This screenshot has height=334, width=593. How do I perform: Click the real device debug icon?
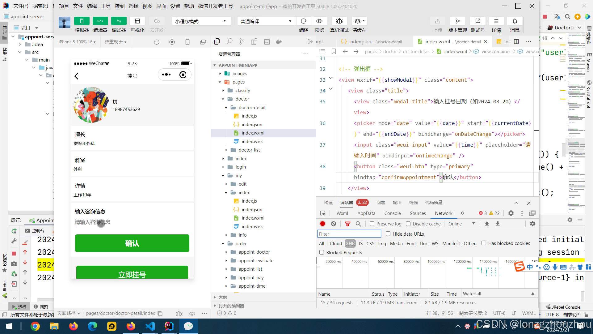click(x=339, y=21)
